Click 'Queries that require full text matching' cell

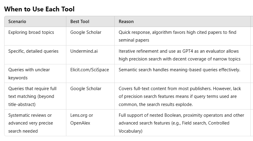click(x=32, y=96)
